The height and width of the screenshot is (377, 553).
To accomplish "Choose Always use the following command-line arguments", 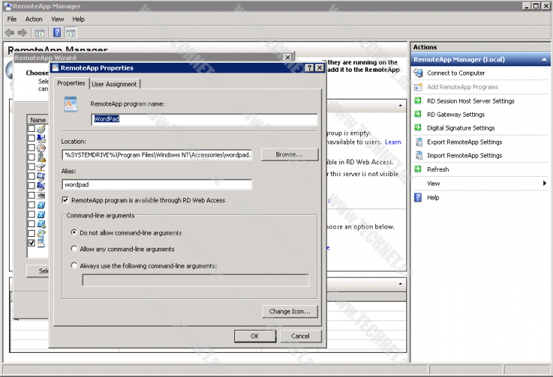I will click(x=75, y=266).
